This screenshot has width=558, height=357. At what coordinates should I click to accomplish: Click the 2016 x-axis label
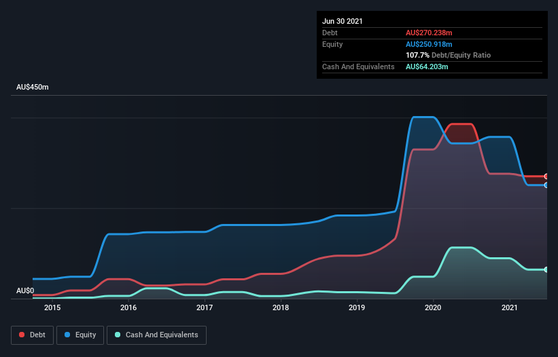point(128,307)
